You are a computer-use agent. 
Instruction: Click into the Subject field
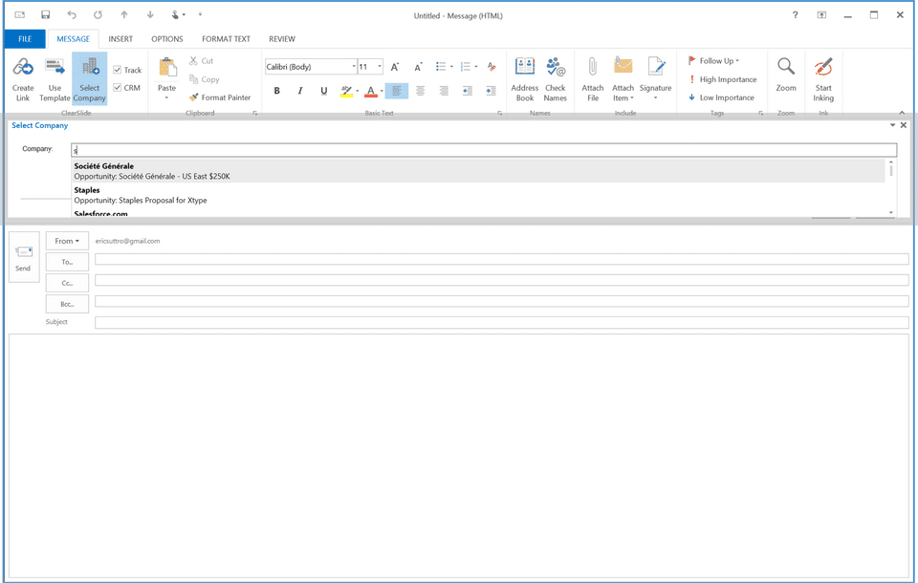point(502,322)
